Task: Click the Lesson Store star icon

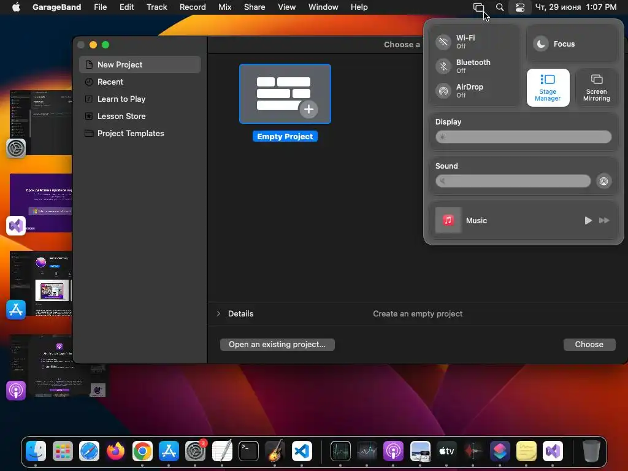Action: [89, 116]
